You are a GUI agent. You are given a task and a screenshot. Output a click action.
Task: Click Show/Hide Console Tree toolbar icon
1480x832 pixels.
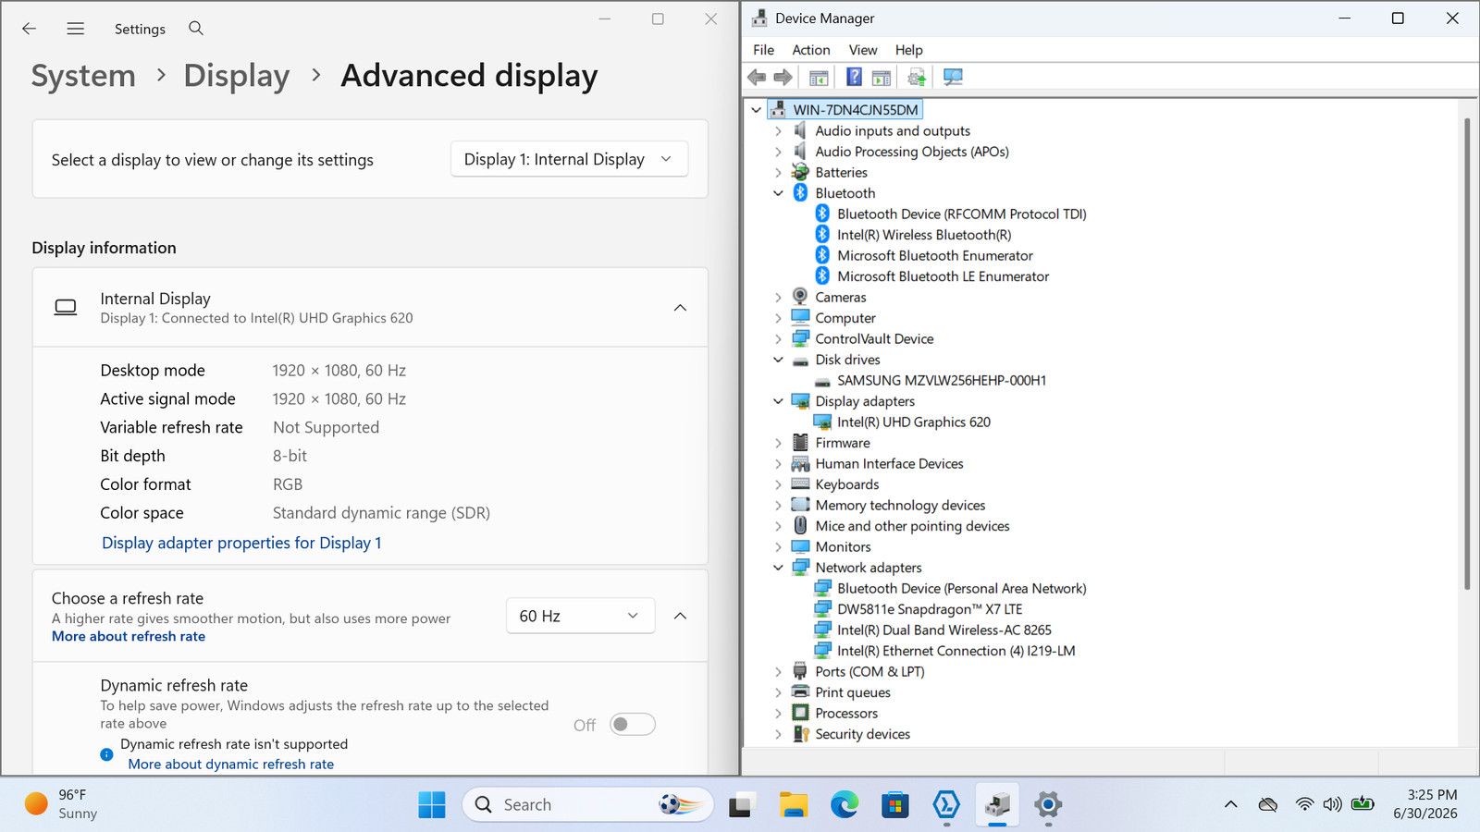819,78
